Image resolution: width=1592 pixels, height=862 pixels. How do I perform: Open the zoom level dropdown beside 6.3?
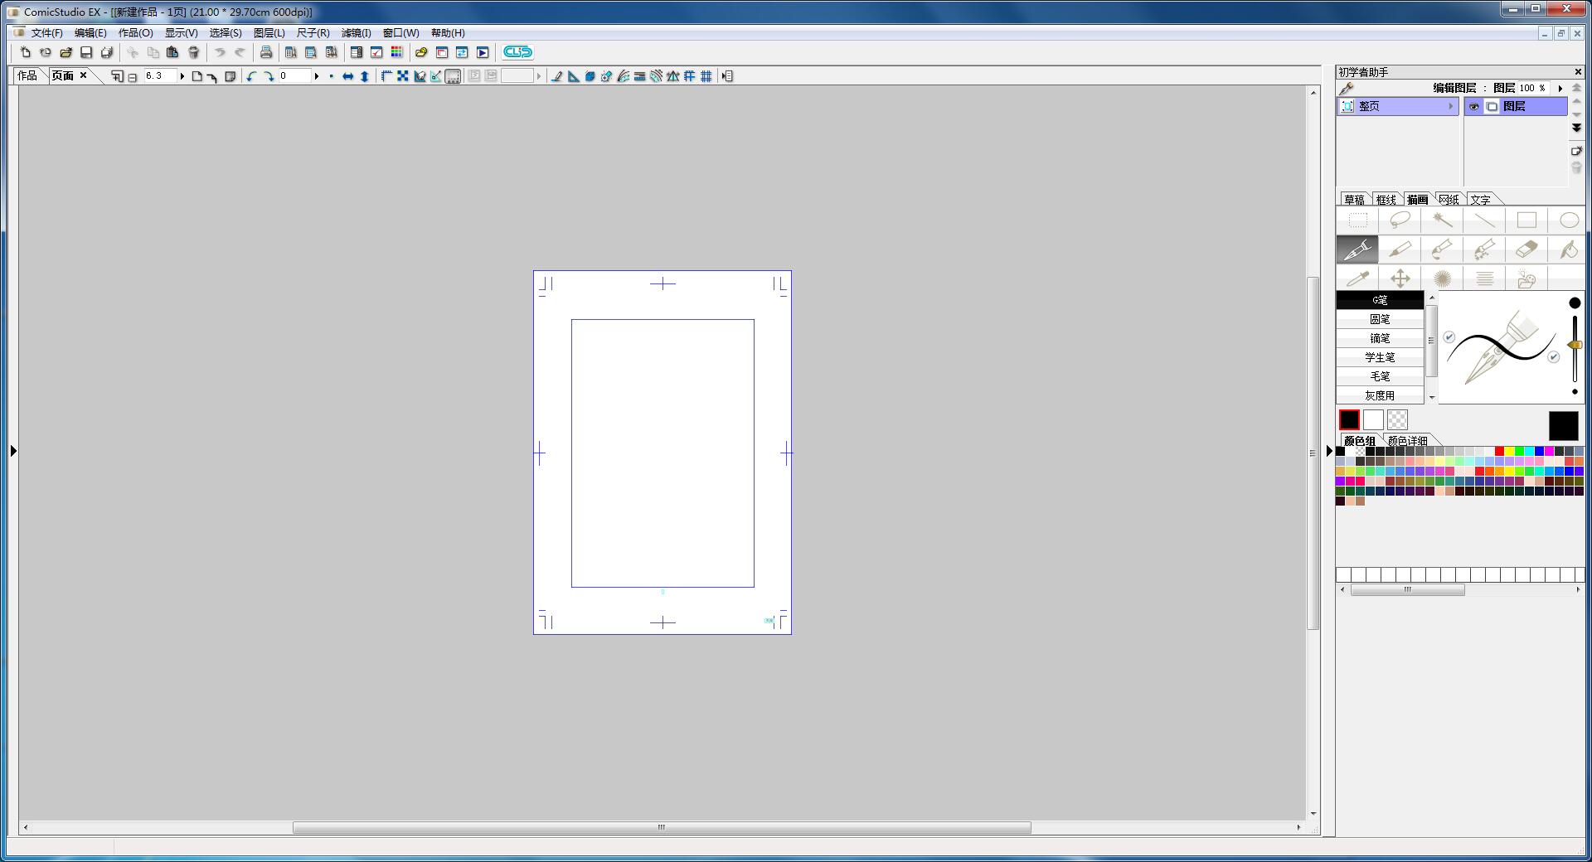[x=182, y=75]
